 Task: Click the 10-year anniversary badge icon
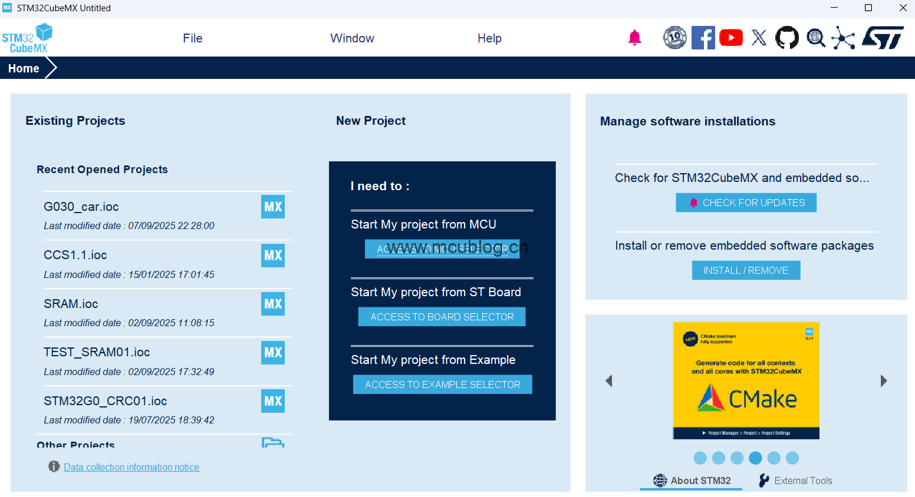point(674,38)
